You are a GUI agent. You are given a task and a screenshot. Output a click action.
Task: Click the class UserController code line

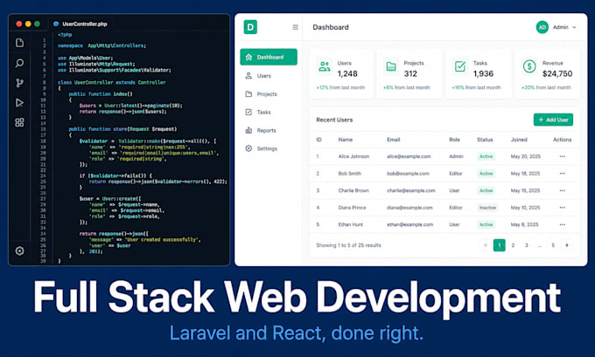click(x=112, y=82)
